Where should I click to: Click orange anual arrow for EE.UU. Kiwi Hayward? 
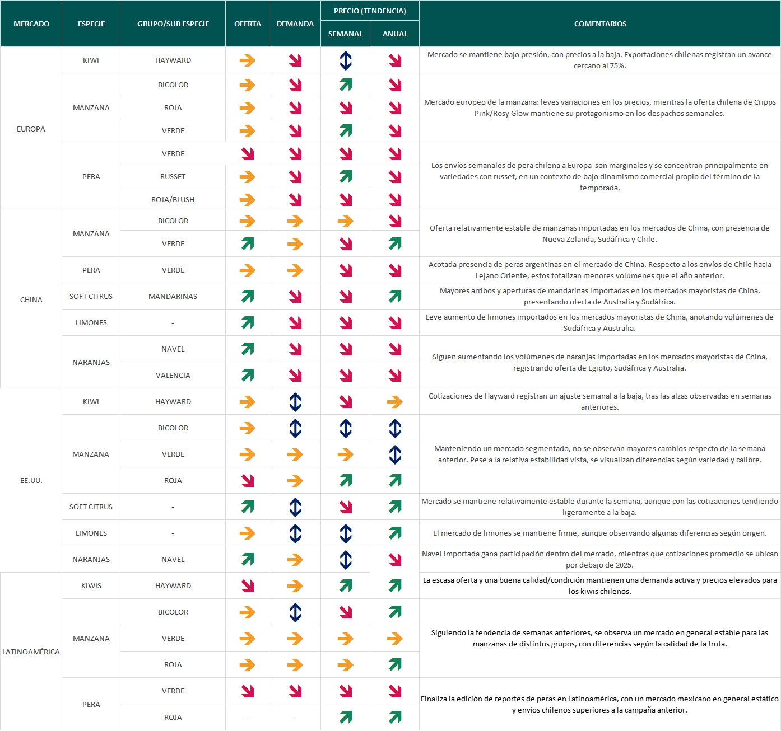[x=395, y=402]
